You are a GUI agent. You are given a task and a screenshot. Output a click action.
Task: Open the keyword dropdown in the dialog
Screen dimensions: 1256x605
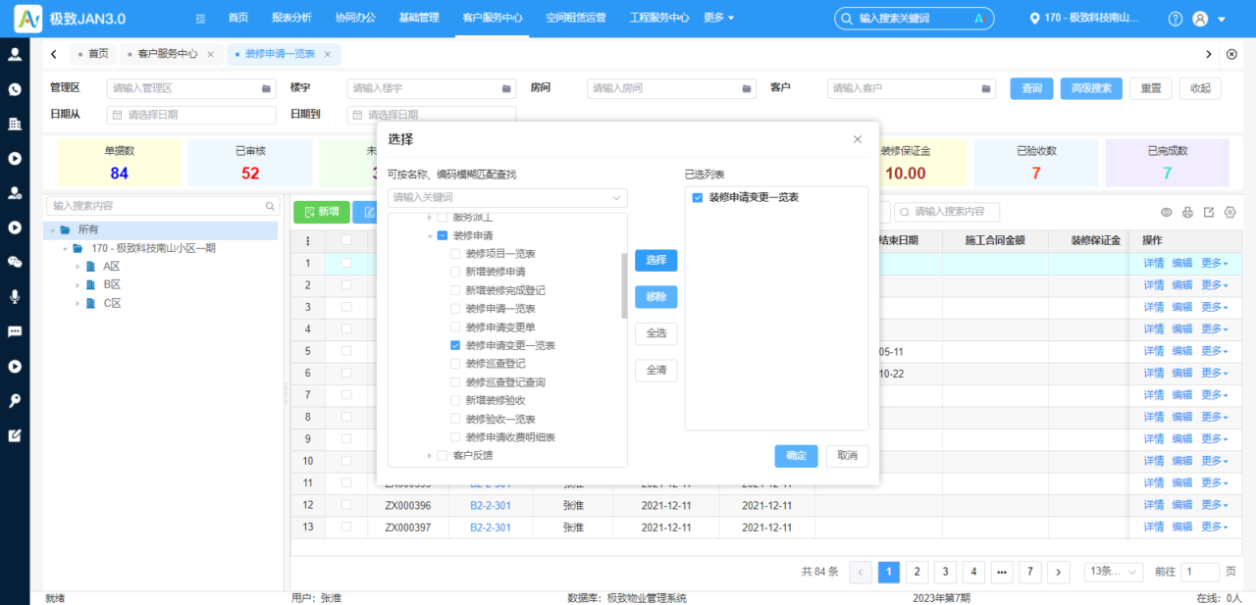click(x=616, y=197)
